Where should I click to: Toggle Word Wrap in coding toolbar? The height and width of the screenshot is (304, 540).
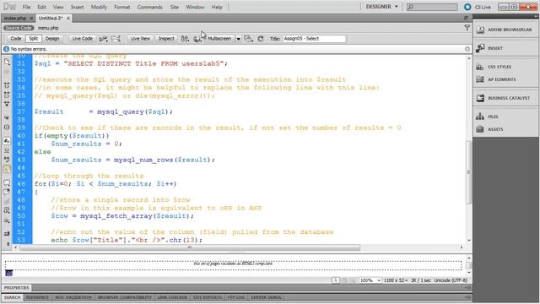click(7, 160)
